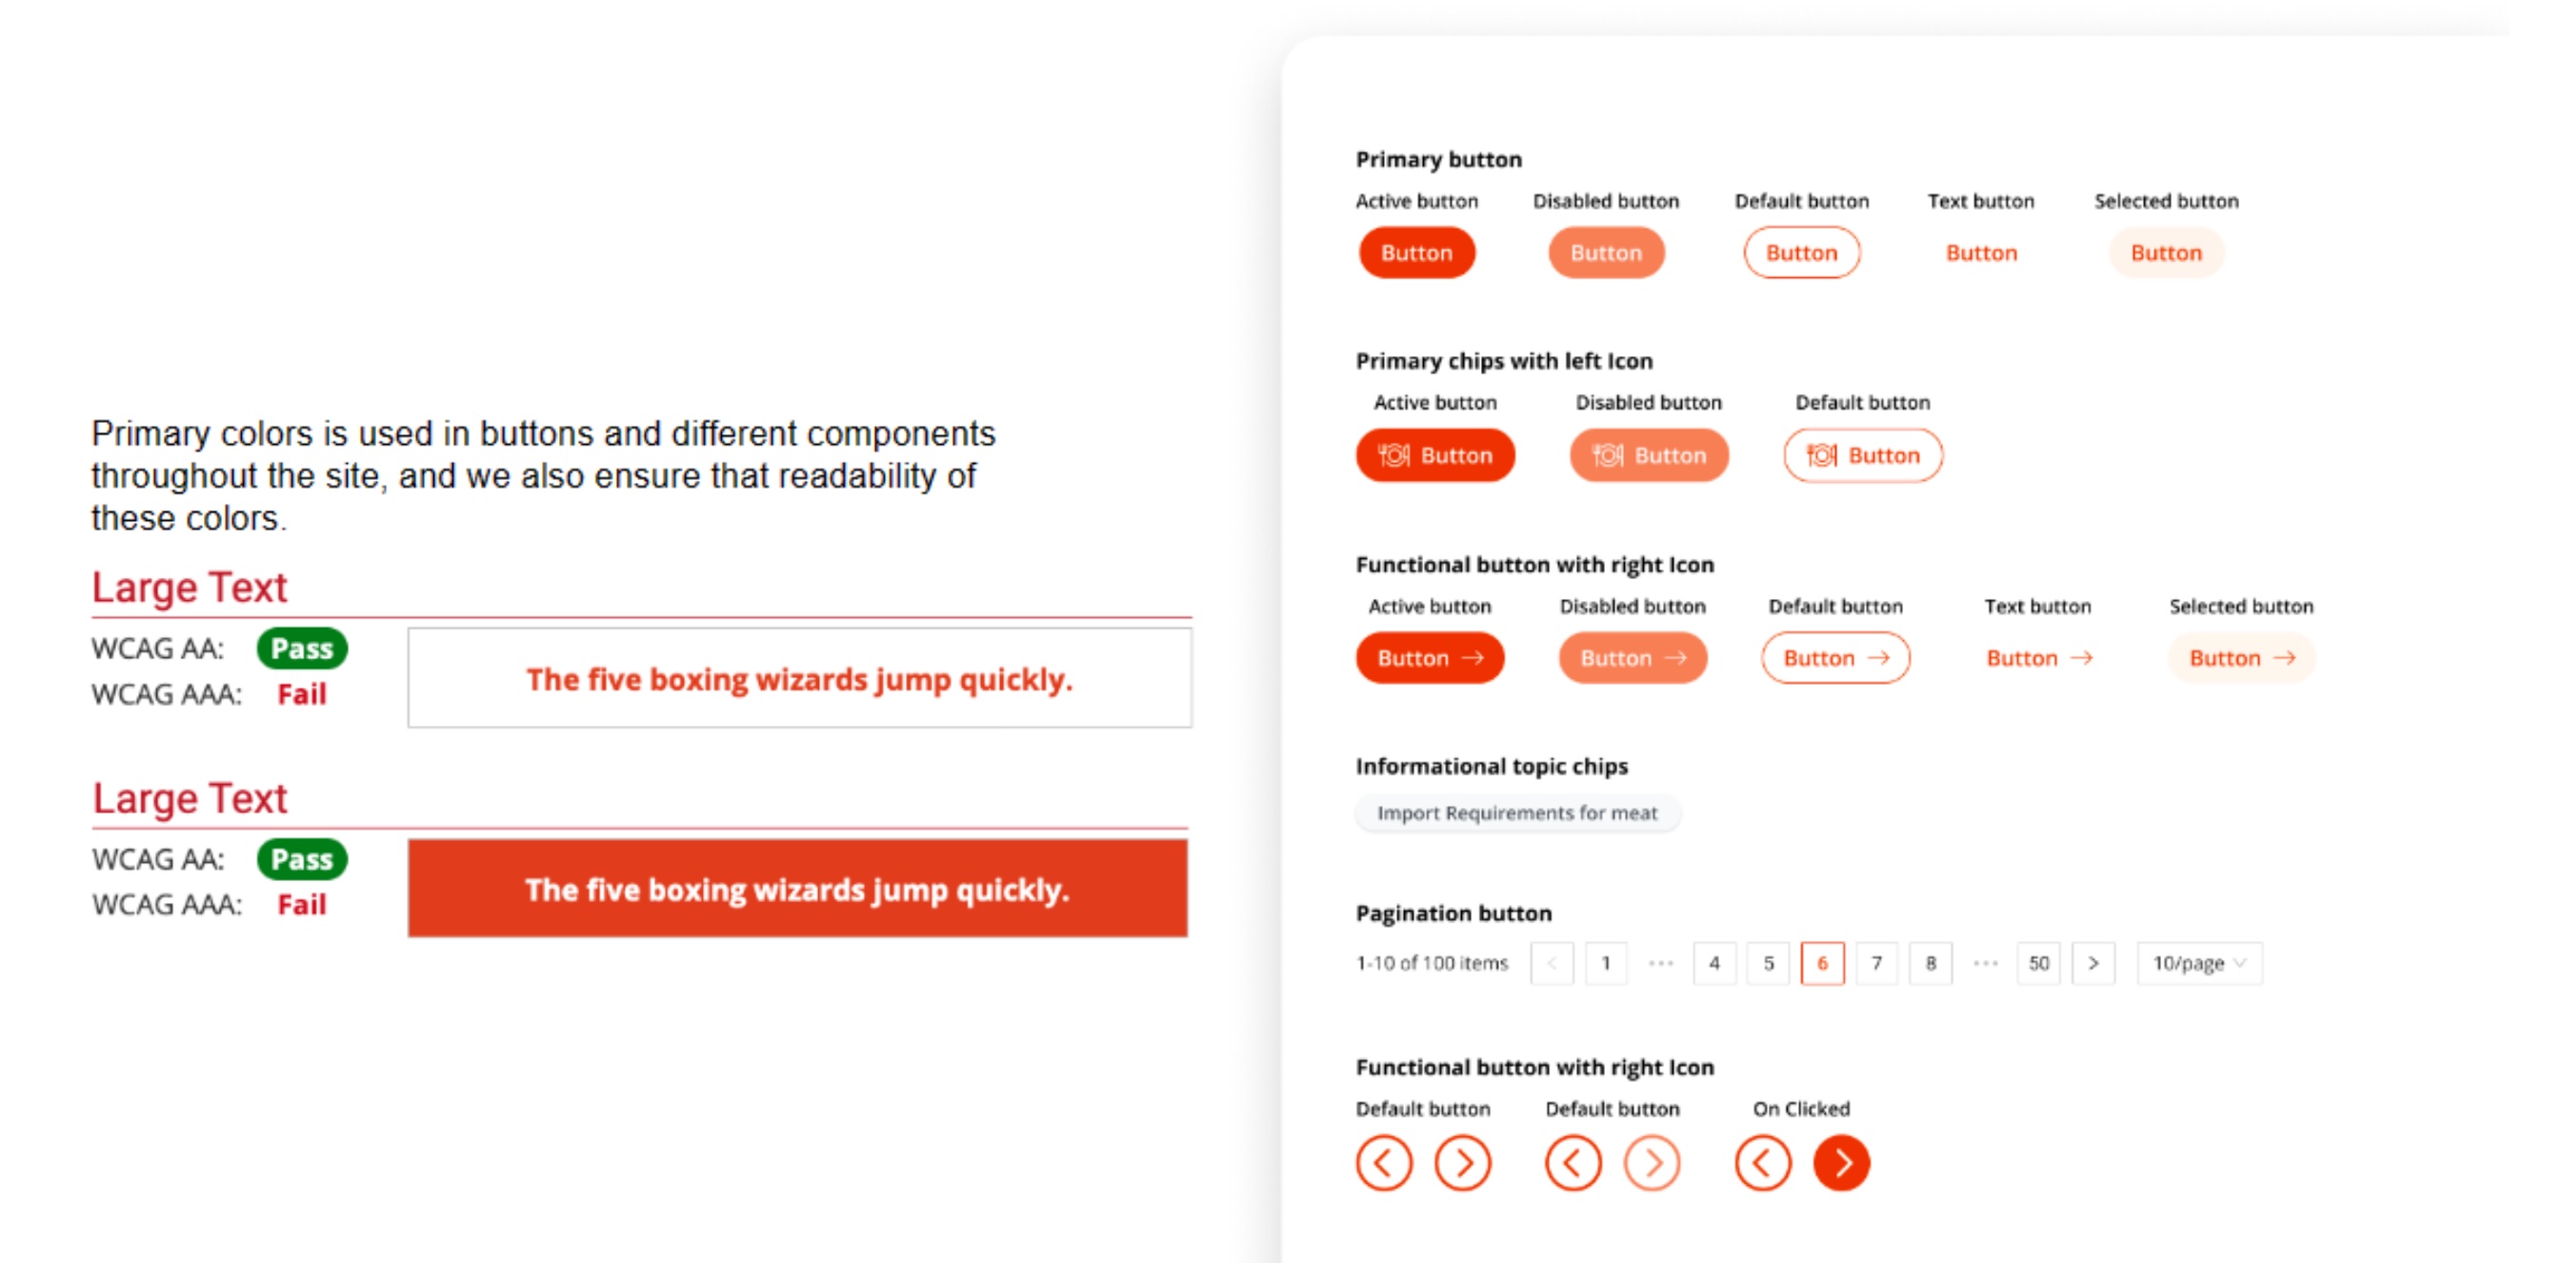Click the Primary Active button
Image resolution: width=2564 pixels, height=1263 pixels.
click(1415, 252)
